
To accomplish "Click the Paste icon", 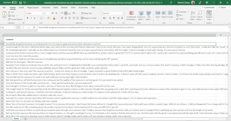I will 4,13.
